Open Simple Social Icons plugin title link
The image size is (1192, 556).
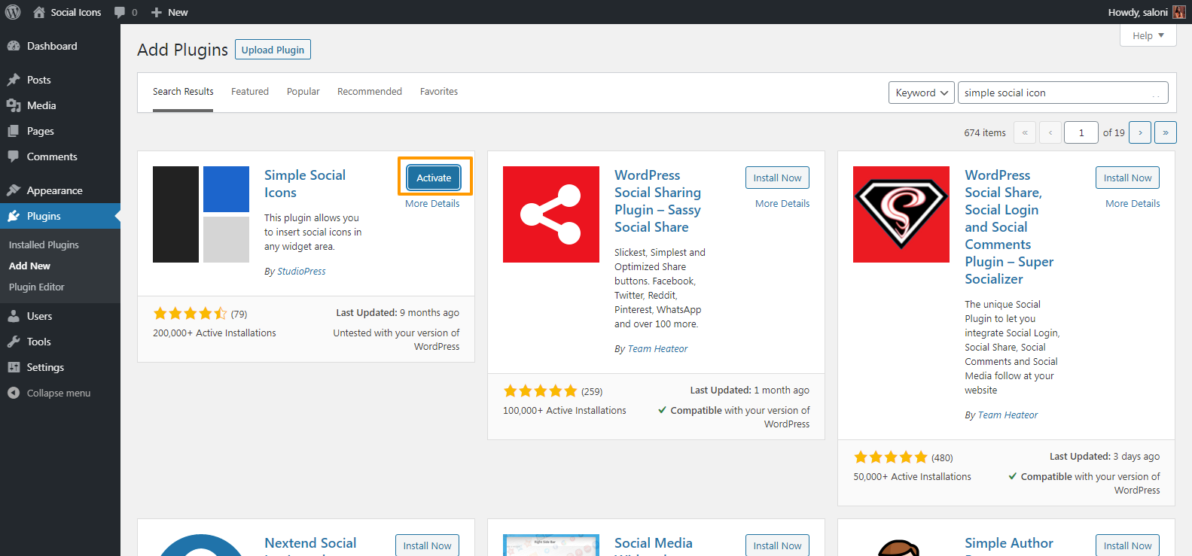coord(305,184)
